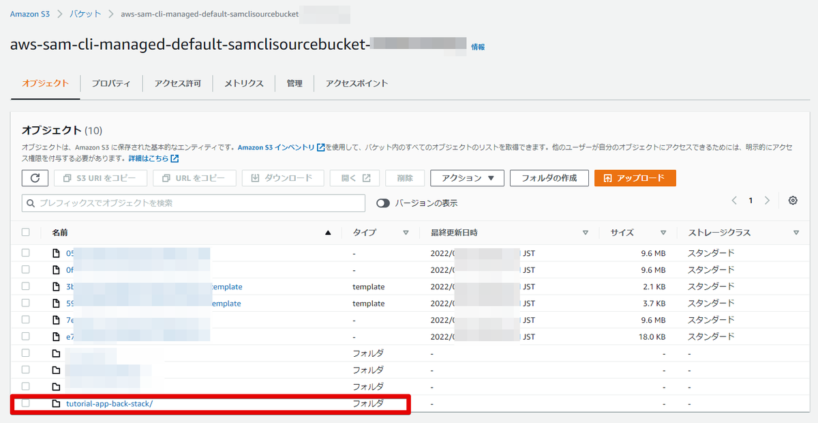Click the page number 1 indicator
Image resolution: width=818 pixels, height=423 pixels.
point(751,201)
